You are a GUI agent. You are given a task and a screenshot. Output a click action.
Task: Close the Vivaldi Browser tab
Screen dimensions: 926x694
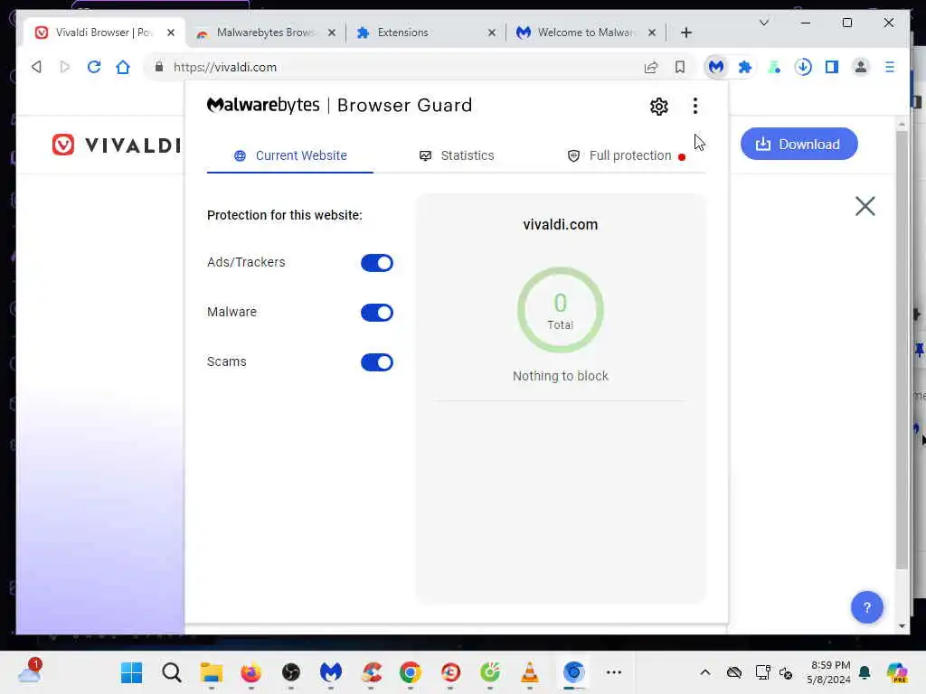pyautogui.click(x=171, y=33)
